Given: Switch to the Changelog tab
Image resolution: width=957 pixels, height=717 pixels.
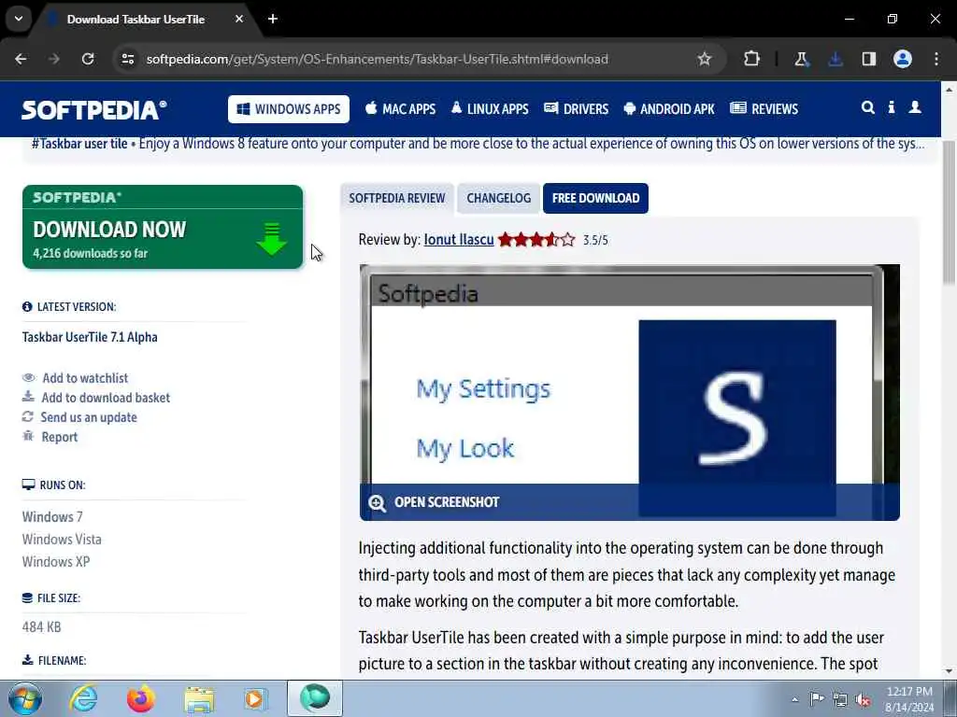Looking at the screenshot, I should click(499, 198).
